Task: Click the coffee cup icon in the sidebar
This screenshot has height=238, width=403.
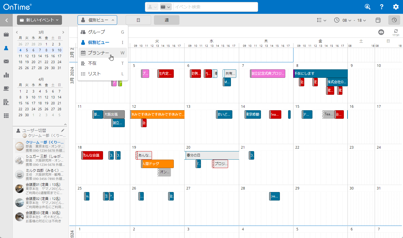Action: (x=6, y=89)
